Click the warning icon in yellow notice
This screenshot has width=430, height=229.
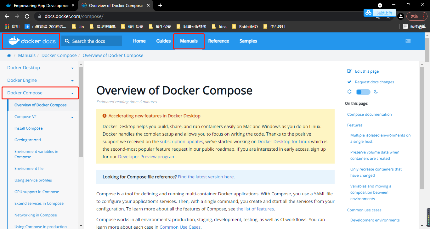coord(105,116)
